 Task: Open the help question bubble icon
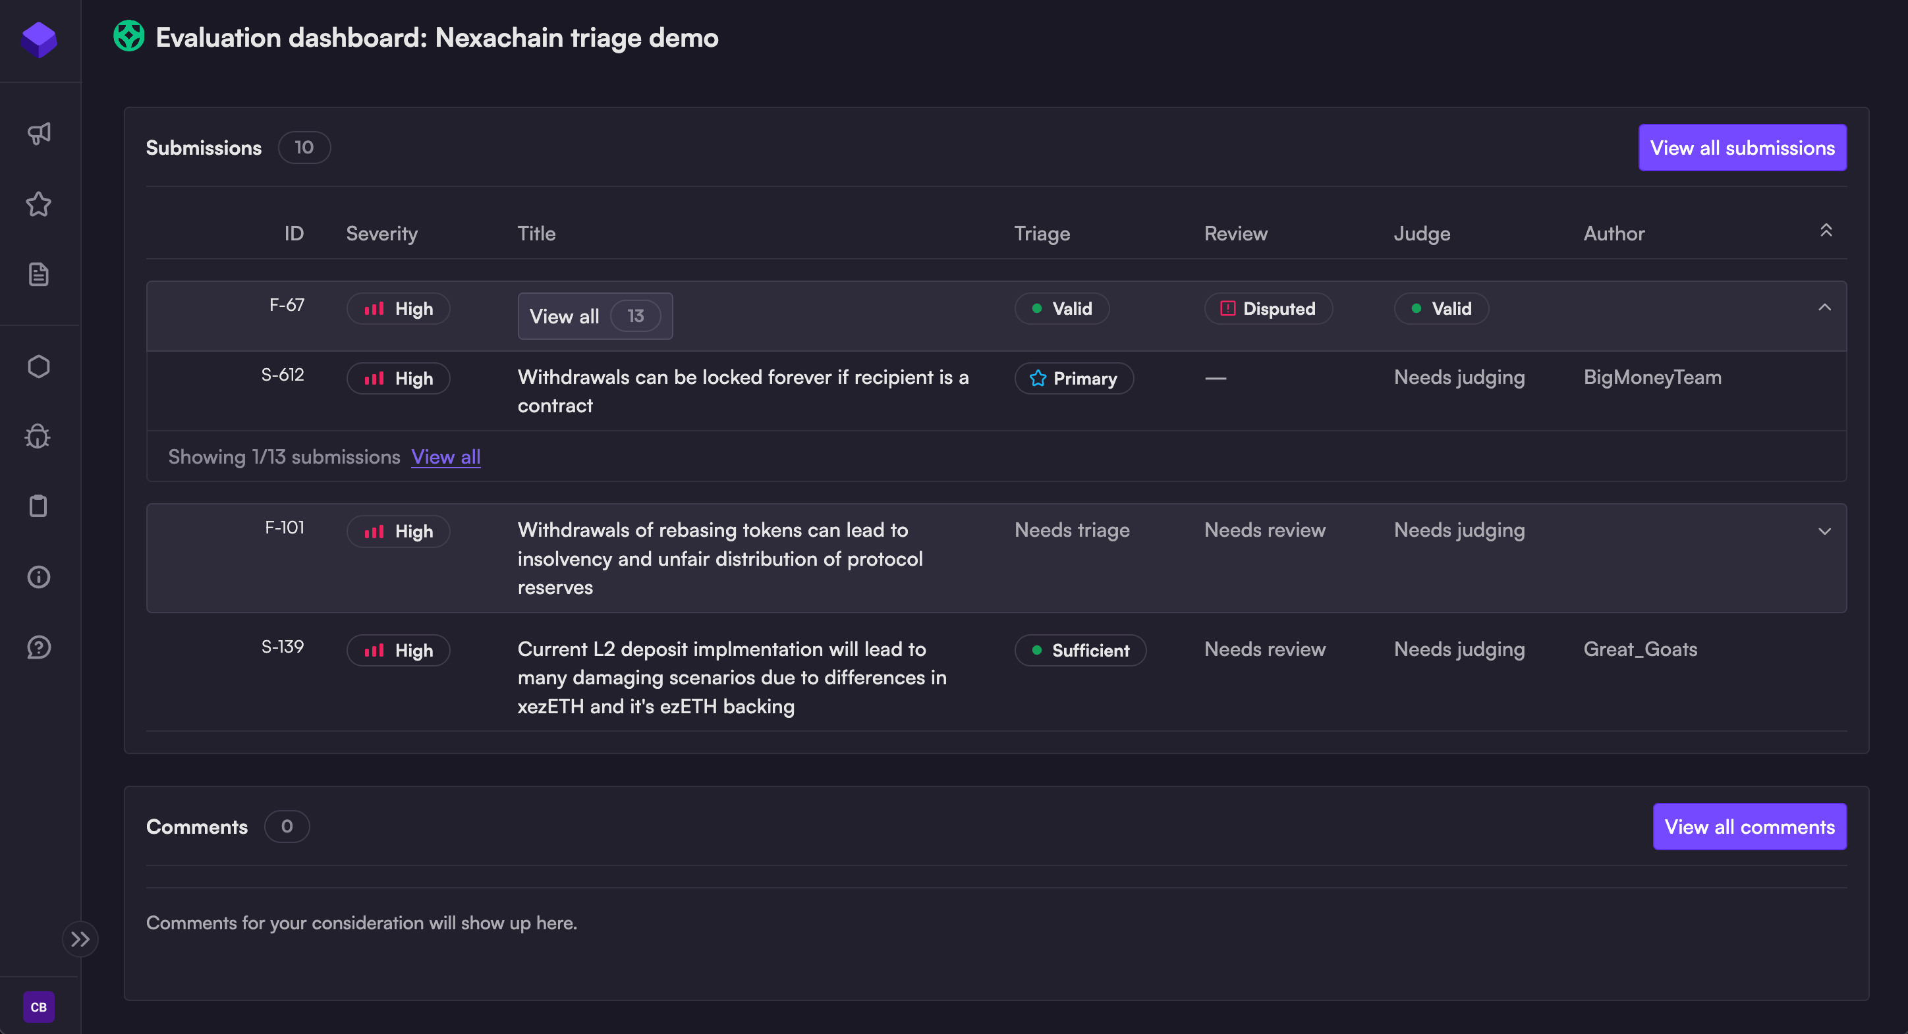click(x=38, y=647)
